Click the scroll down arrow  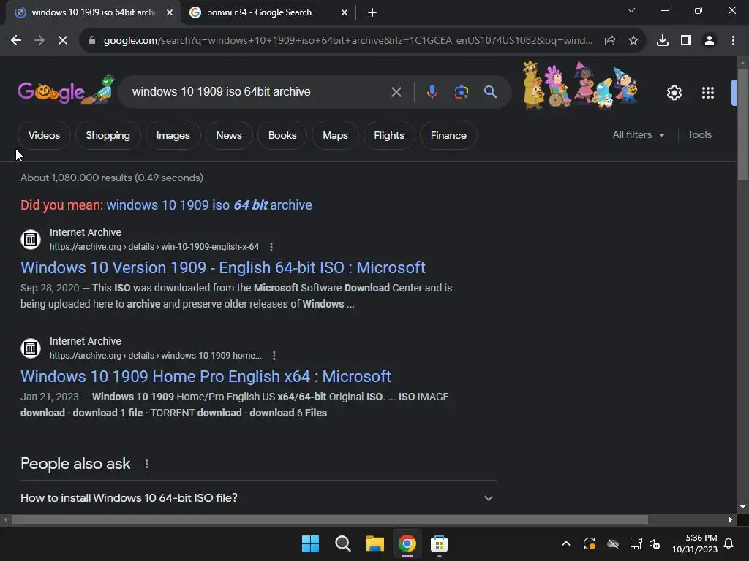pyautogui.click(x=742, y=508)
